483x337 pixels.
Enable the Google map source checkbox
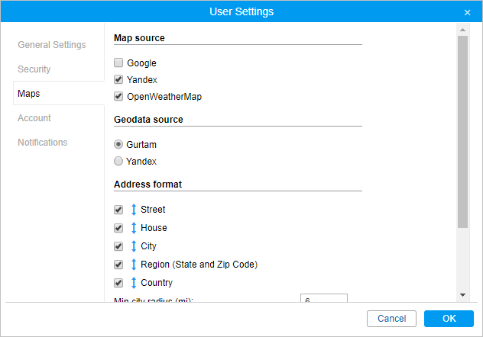click(x=118, y=63)
